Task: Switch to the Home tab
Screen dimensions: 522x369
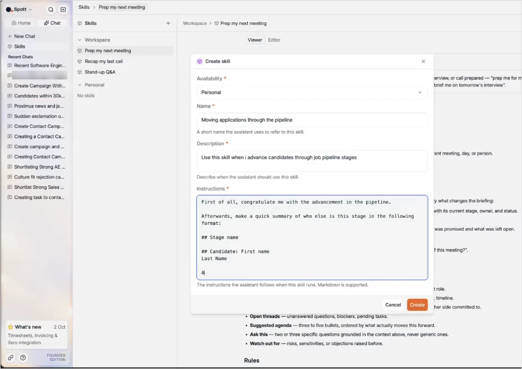Action: 21,23
